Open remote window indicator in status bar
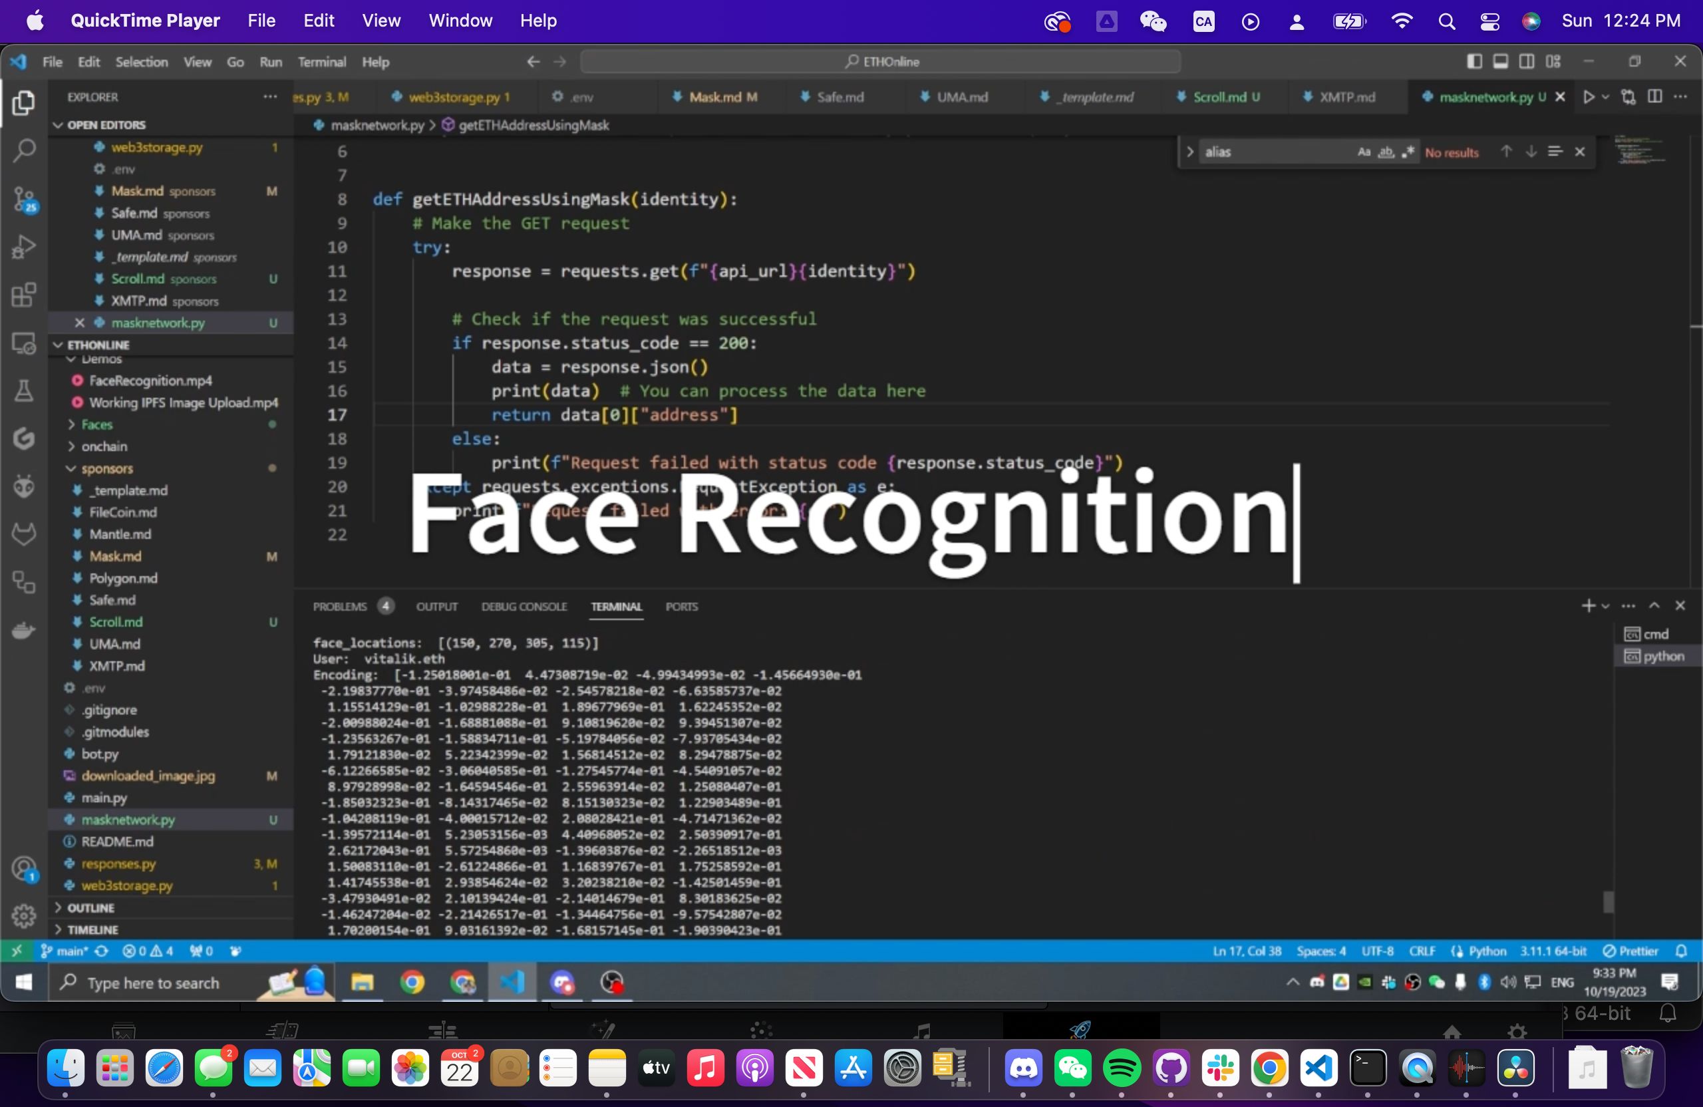 coord(17,951)
